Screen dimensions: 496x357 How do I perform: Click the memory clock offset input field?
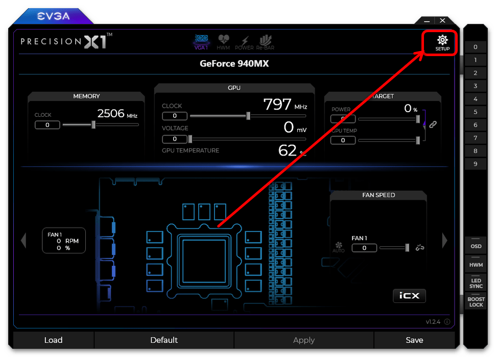click(47, 125)
